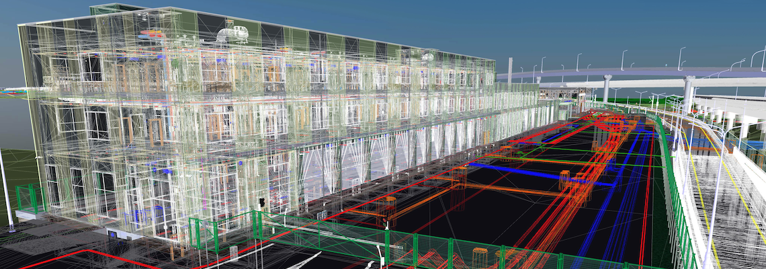Image resolution: width=766 pixels, height=269 pixels.
Task: Select the green fence beside building's left corner
Action: [x=31, y=198]
